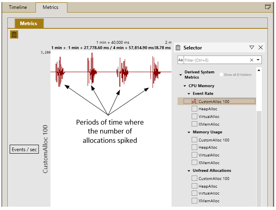The width and height of the screenshot is (276, 210).
Task: Click the notes icon at top right
Action: coord(268,7)
